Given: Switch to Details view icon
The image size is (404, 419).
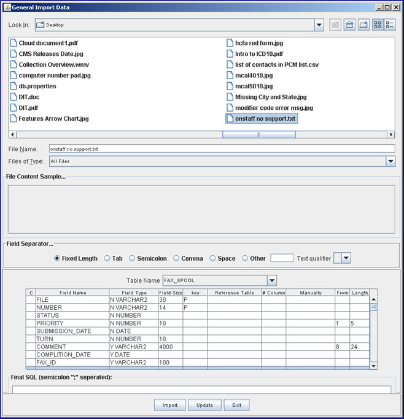Looking at the screenshot, I should click(390, 25).
